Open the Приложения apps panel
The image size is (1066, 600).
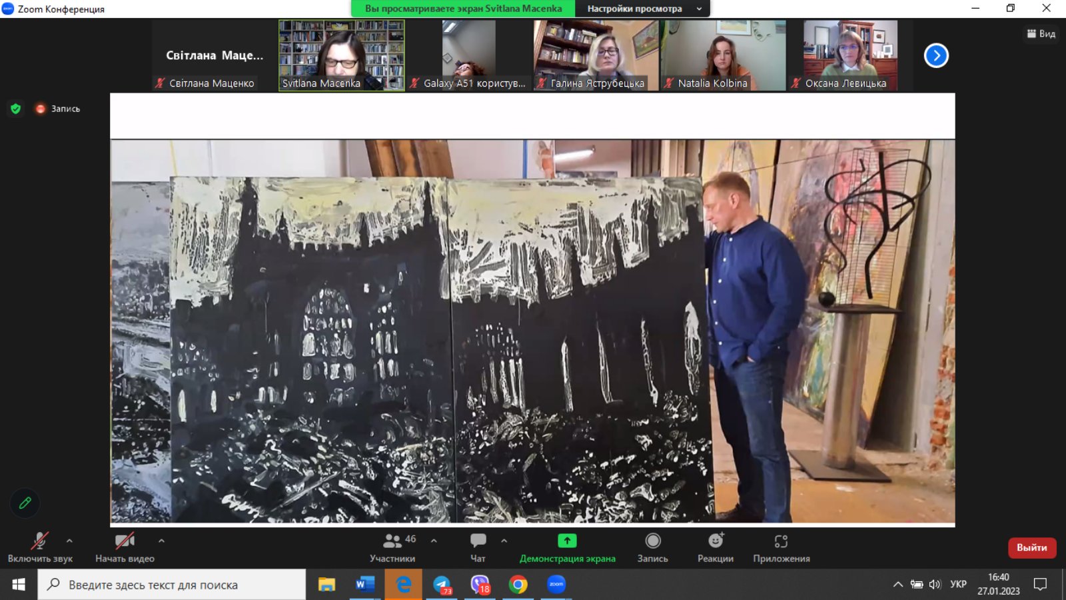coord(781,547)
